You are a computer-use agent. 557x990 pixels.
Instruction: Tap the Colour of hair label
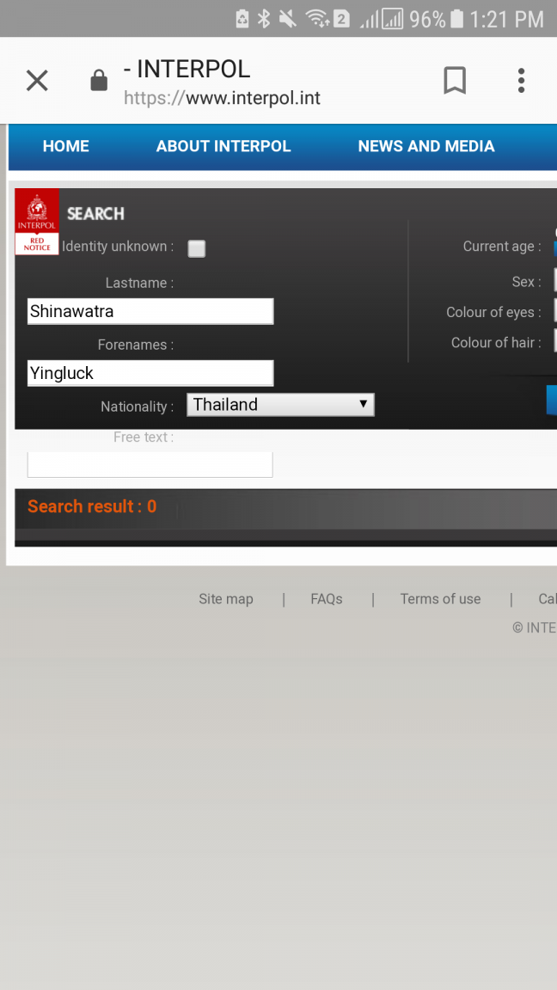[496, 343]
